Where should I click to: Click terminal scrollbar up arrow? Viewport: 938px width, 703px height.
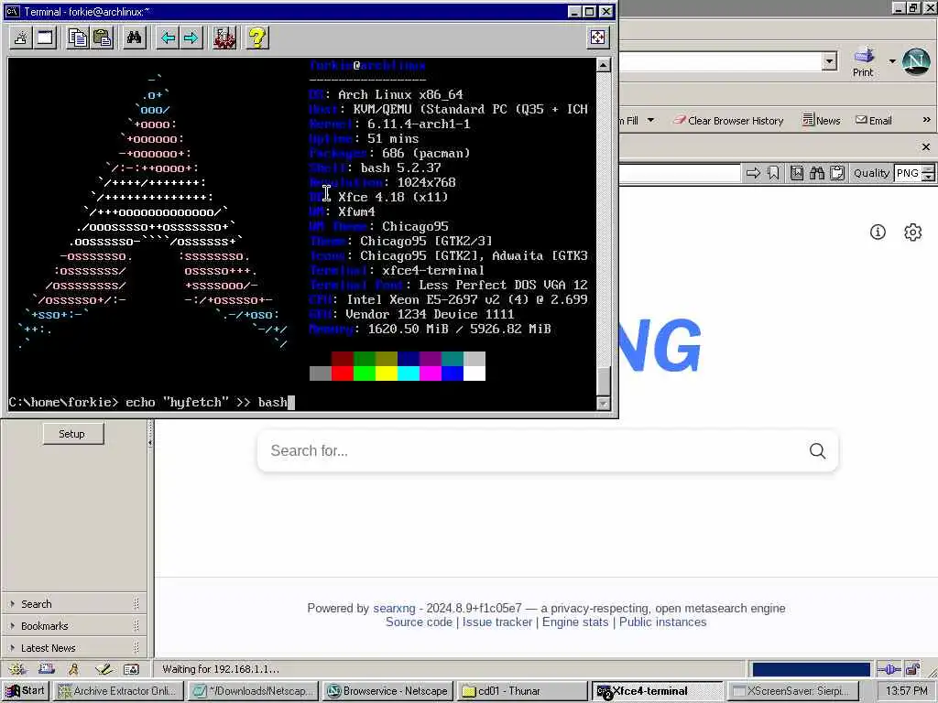point(604,65)
